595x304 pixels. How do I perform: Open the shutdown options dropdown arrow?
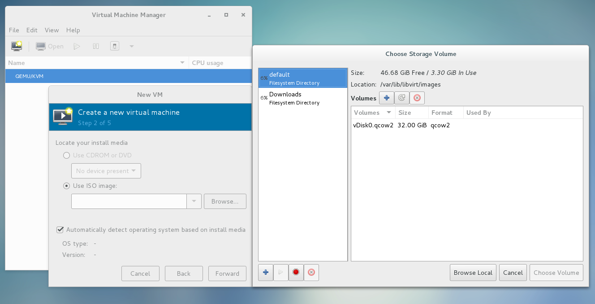pos(132,46)
